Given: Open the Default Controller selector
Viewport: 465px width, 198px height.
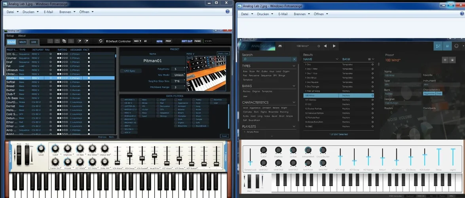Looking at the screenshot, I should (118, 41).
